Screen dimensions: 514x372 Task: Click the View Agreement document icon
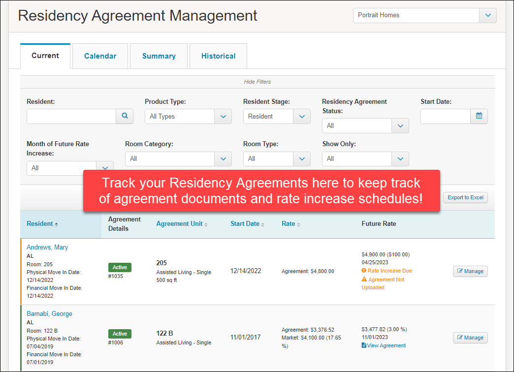pyautogui.click(x=364, y=345)
